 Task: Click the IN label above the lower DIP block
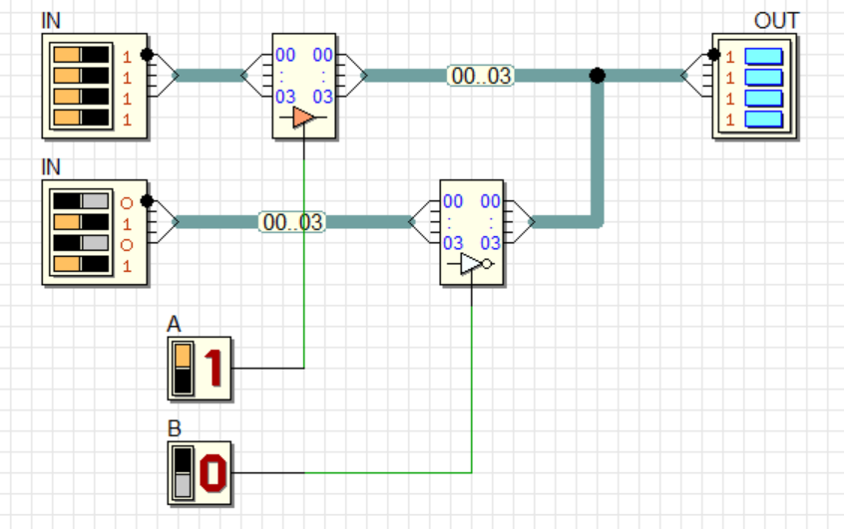(51, 167)
